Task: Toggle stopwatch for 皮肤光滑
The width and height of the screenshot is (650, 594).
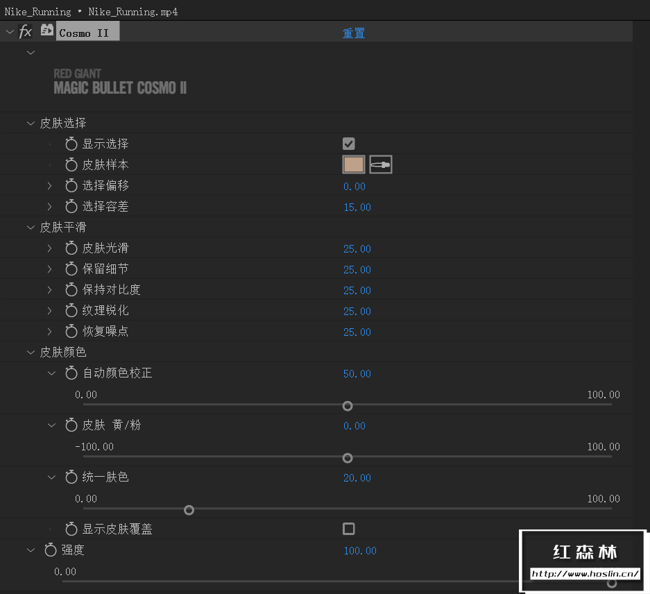Action: (x=71, y=248)
